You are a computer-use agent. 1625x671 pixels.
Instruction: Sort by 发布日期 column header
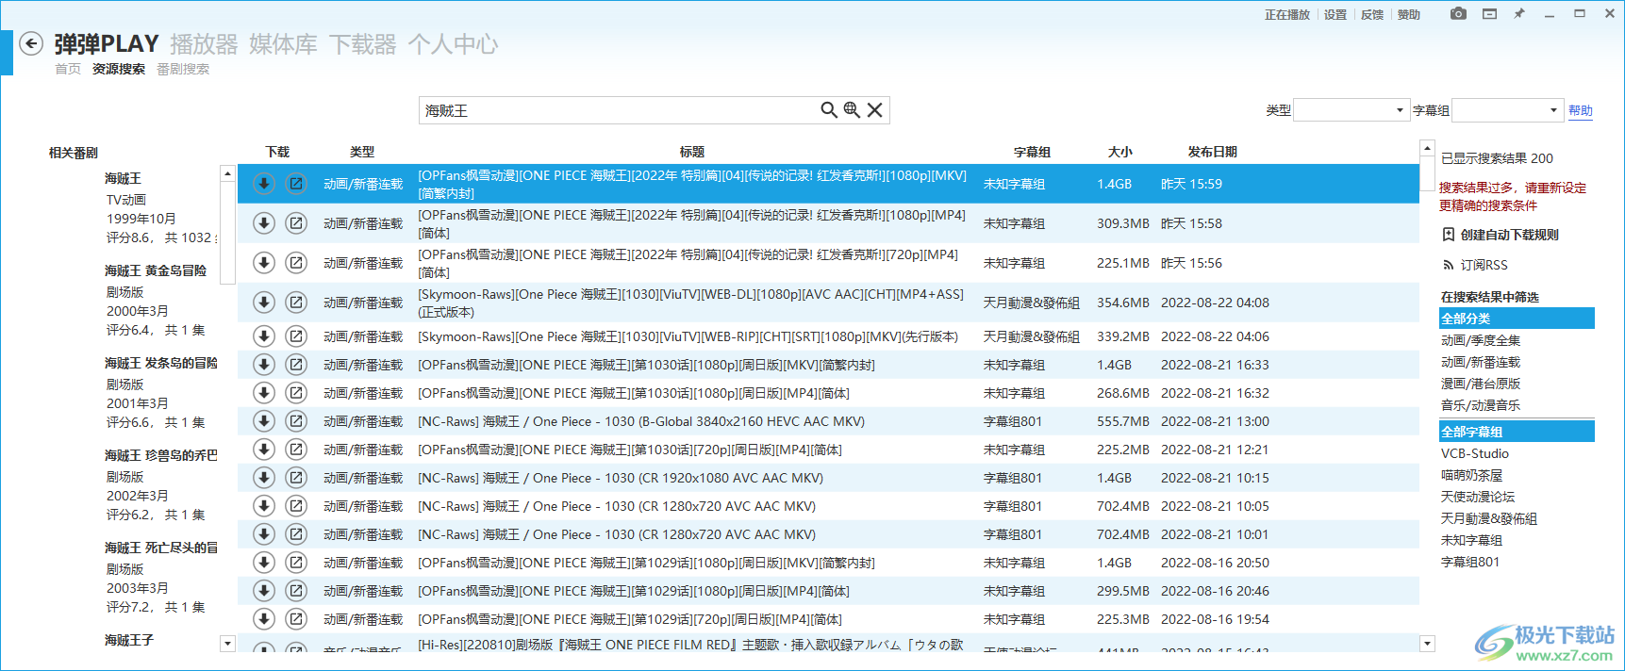1212,152
